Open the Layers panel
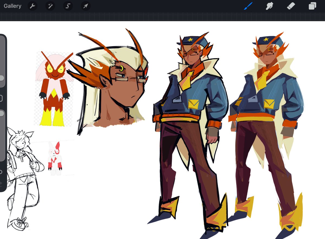The image size is (325, 239). pyautogui.click(x=312, y=6)
